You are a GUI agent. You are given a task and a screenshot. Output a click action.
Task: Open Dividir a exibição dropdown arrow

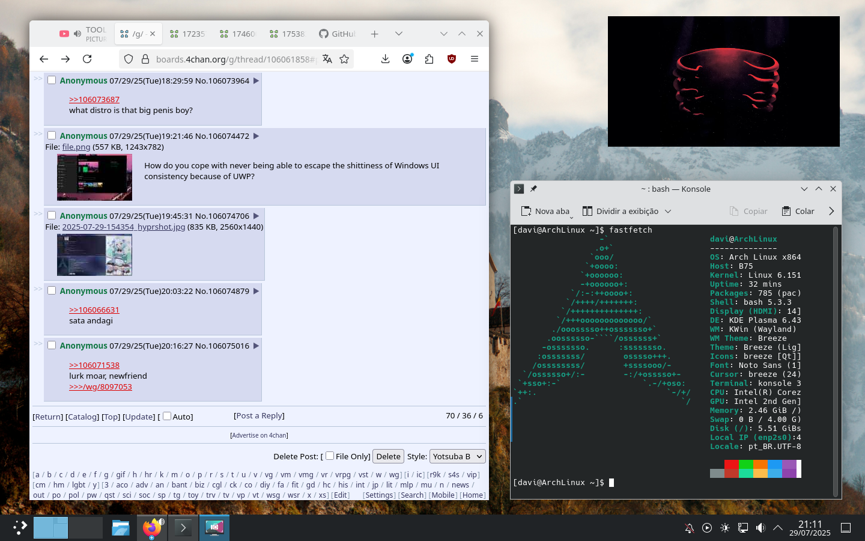coord(668,211)
